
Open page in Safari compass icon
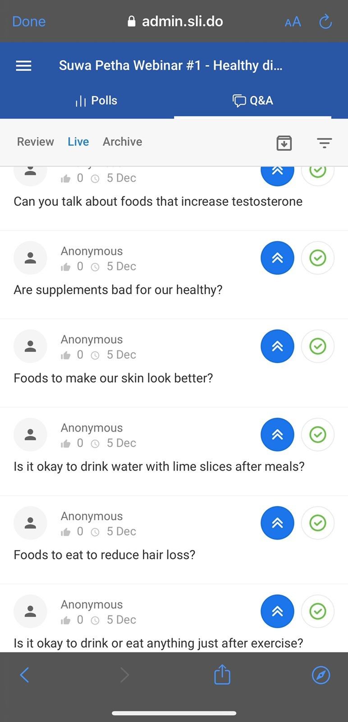(x=321, y=675)
